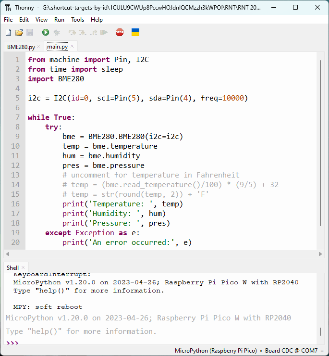Click the Thonny app icon in title bar
The image size is (329, 356).
tap(8, 8)
